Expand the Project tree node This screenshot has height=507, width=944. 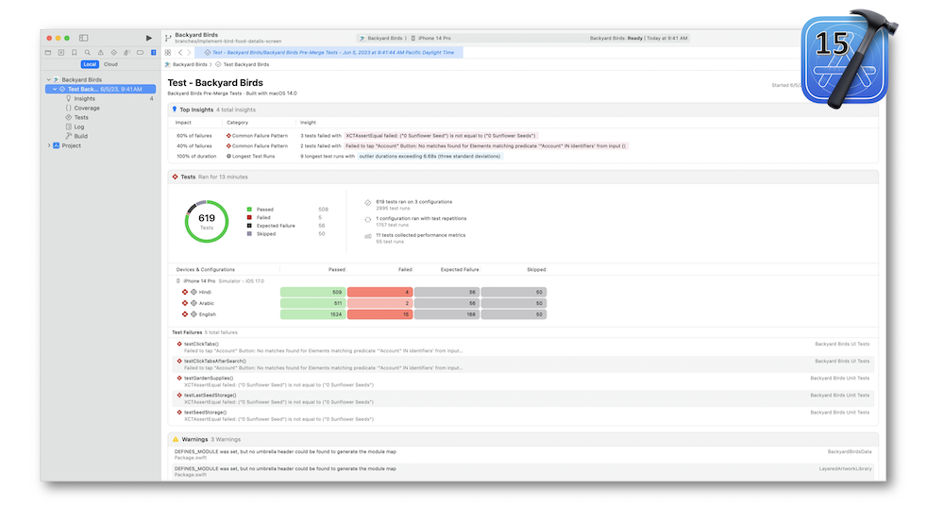[x=49, y=145]
